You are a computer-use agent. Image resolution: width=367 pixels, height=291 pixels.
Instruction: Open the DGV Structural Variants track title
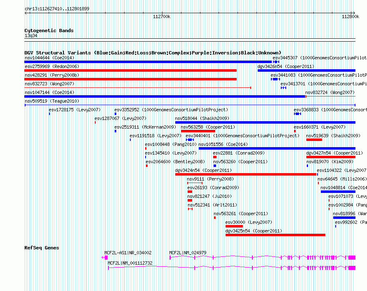(153, 53)
